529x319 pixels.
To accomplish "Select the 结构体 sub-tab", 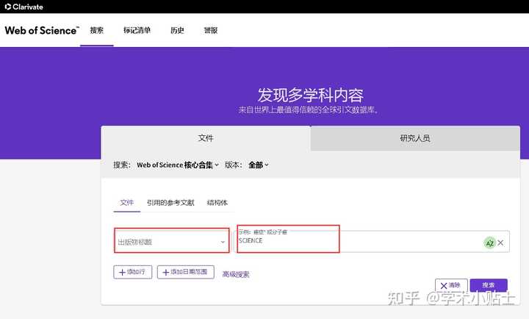I will tap(217, 203).
